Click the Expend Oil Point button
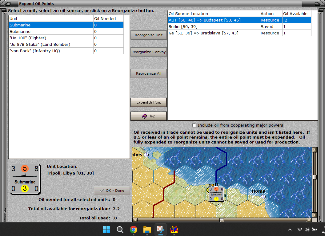The height and width of the screenshot is (236, 325). point(149,102)
